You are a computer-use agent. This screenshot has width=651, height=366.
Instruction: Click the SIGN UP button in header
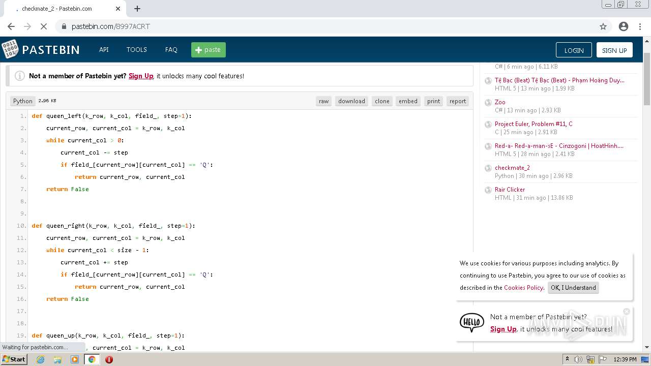[614, 50]
